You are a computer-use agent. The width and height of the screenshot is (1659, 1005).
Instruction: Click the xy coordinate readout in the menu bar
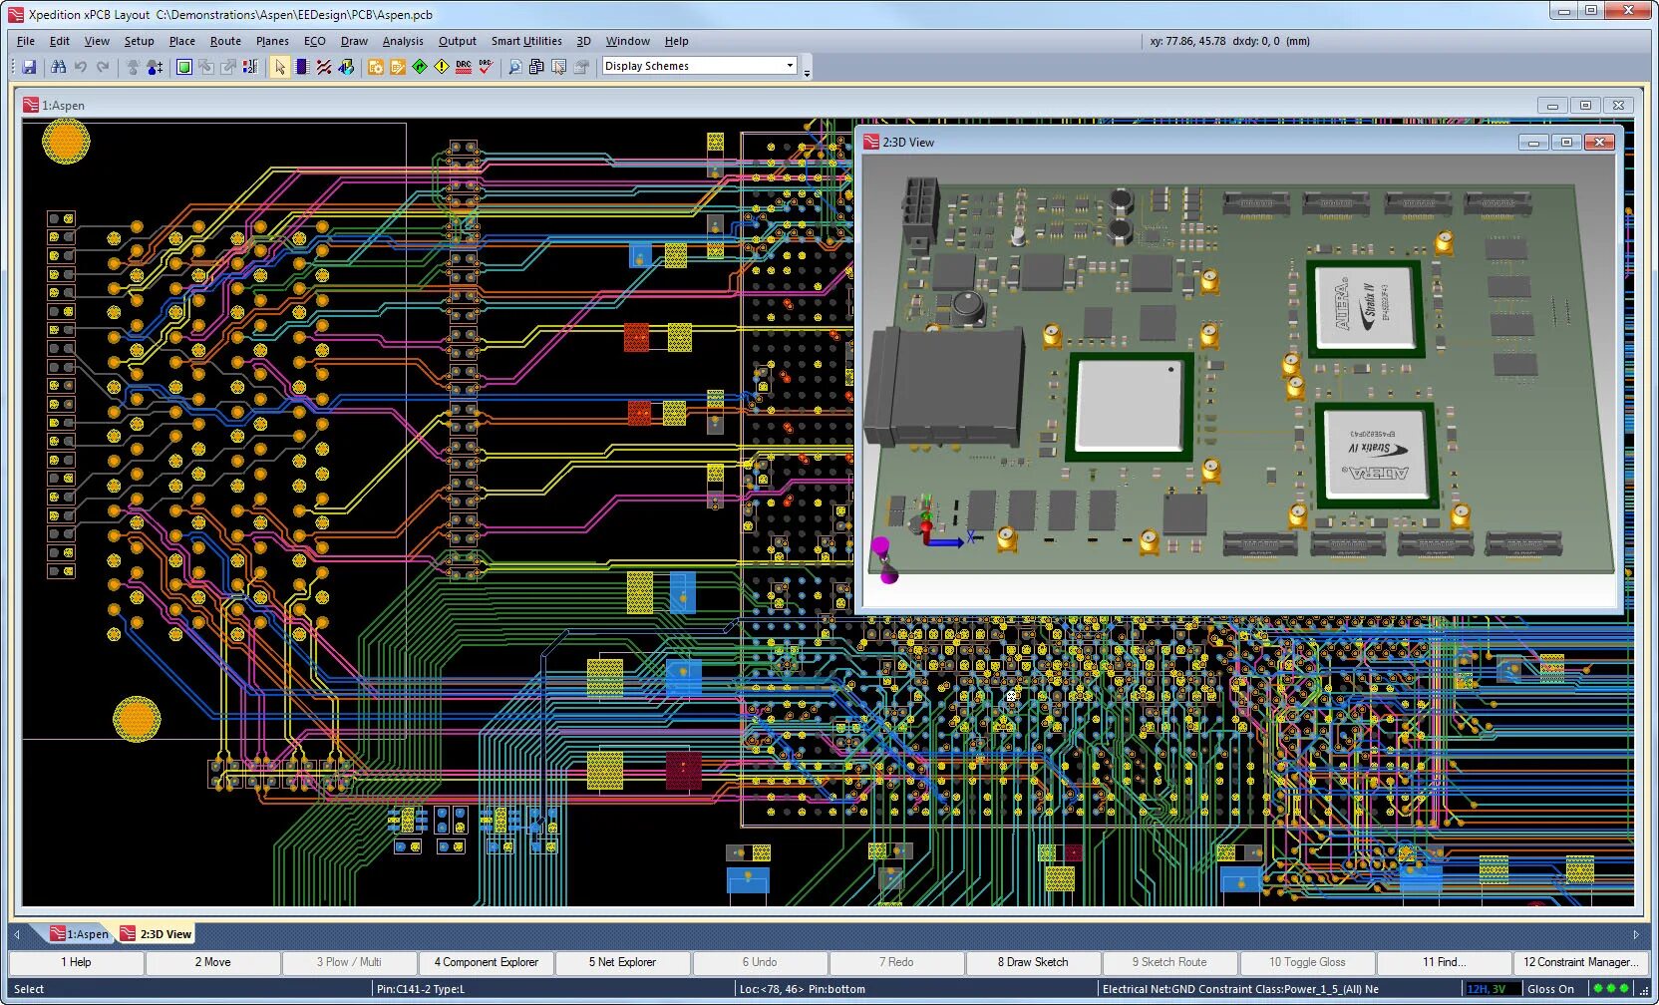click(1229, 41)
